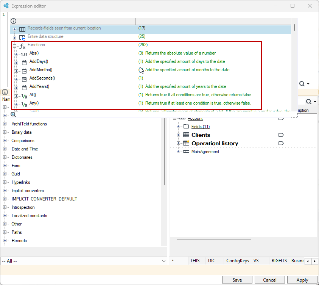Click the field icon beside MainAgreement
Screen dimensions: 319x285
coord(186,152)
